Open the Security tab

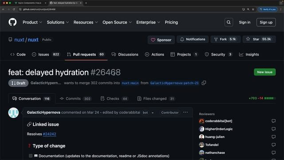pos(218,54)
